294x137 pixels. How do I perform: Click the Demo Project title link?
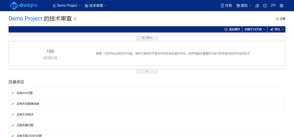point(26,19)
